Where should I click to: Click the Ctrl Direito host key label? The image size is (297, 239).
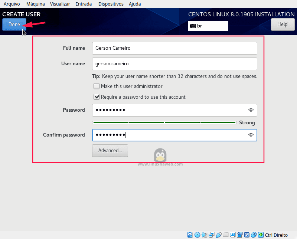(276, 235)
